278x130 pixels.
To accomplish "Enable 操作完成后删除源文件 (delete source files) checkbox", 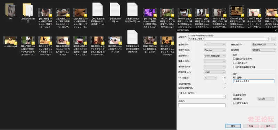I will click(x=234, y=67).
